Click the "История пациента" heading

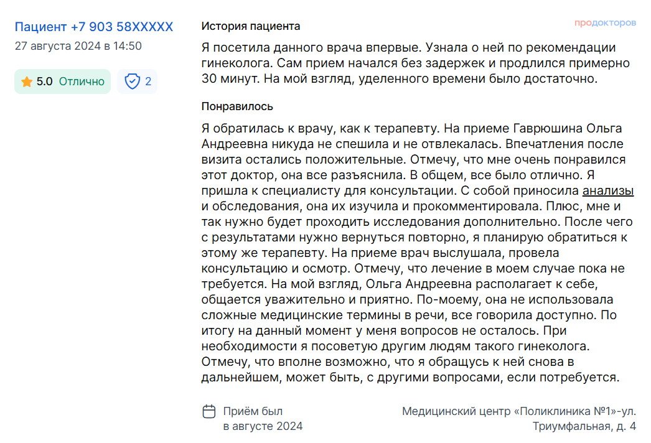coord(251,26)
